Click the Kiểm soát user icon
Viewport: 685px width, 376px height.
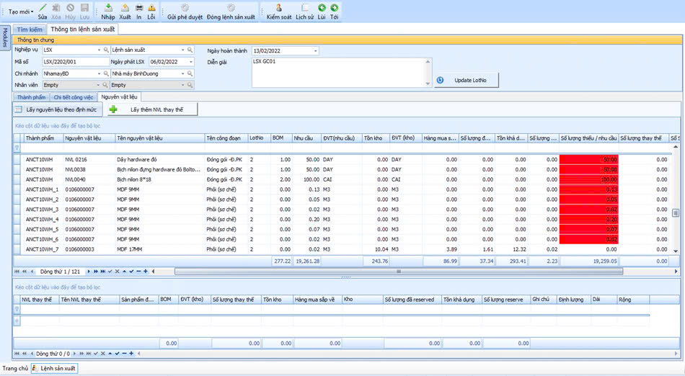click(x=279, y=8)
